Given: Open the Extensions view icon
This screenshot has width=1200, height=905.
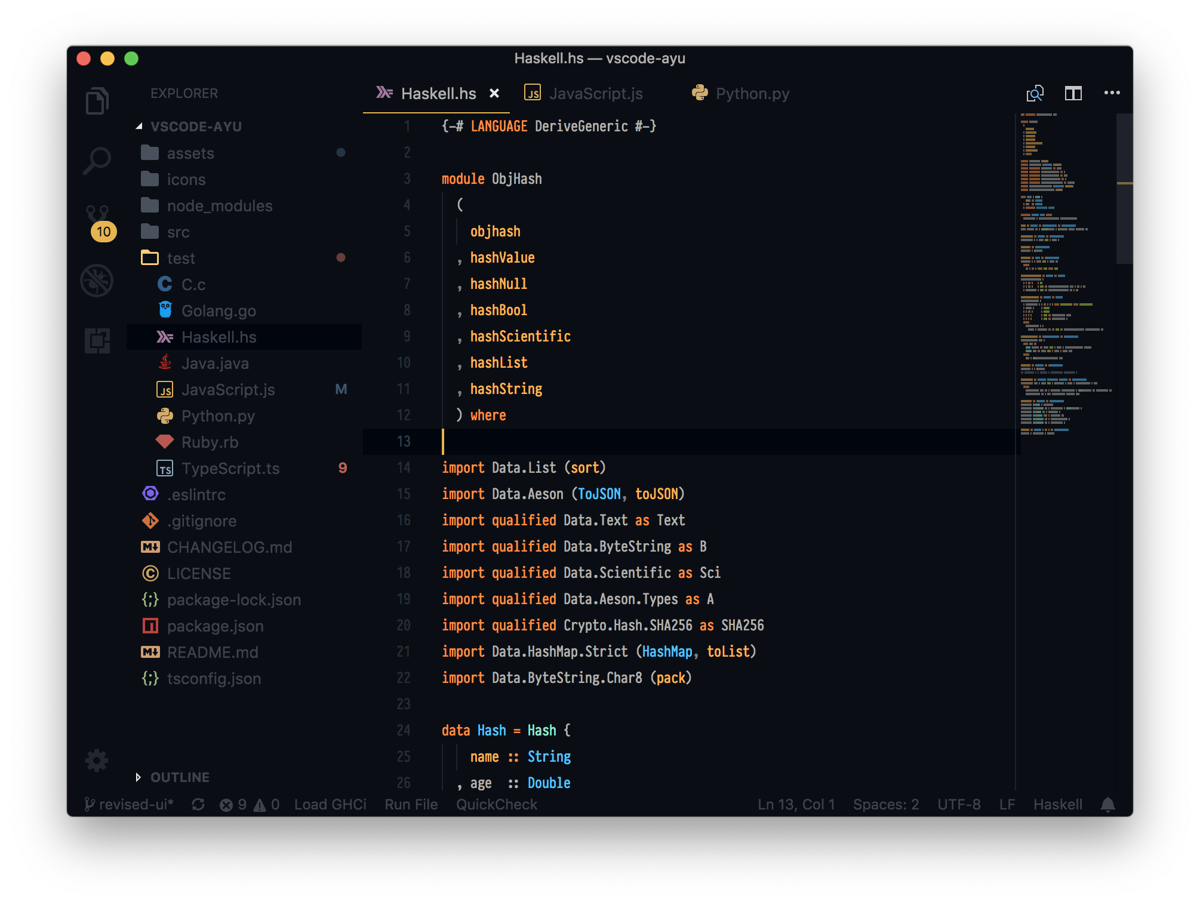Looking at the screenshot, I should 97,340.
